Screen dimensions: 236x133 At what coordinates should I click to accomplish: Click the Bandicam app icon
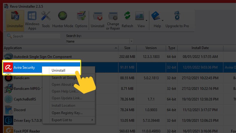pos(8,78)
